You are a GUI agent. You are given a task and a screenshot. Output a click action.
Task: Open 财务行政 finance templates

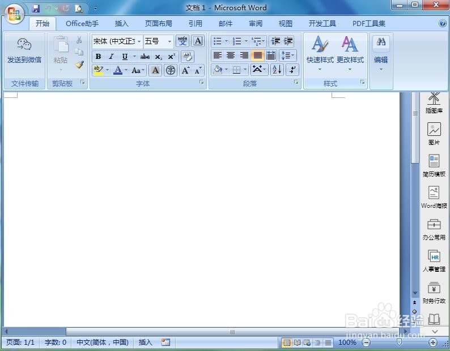[x=434, y=293]
